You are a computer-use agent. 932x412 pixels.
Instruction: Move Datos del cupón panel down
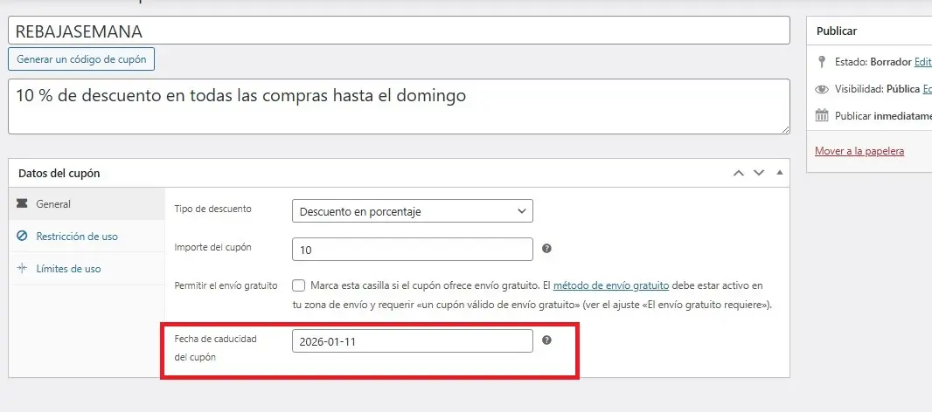click(x=759, y=173)
